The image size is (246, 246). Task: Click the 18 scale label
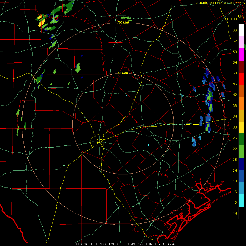[x=235, y=160]
